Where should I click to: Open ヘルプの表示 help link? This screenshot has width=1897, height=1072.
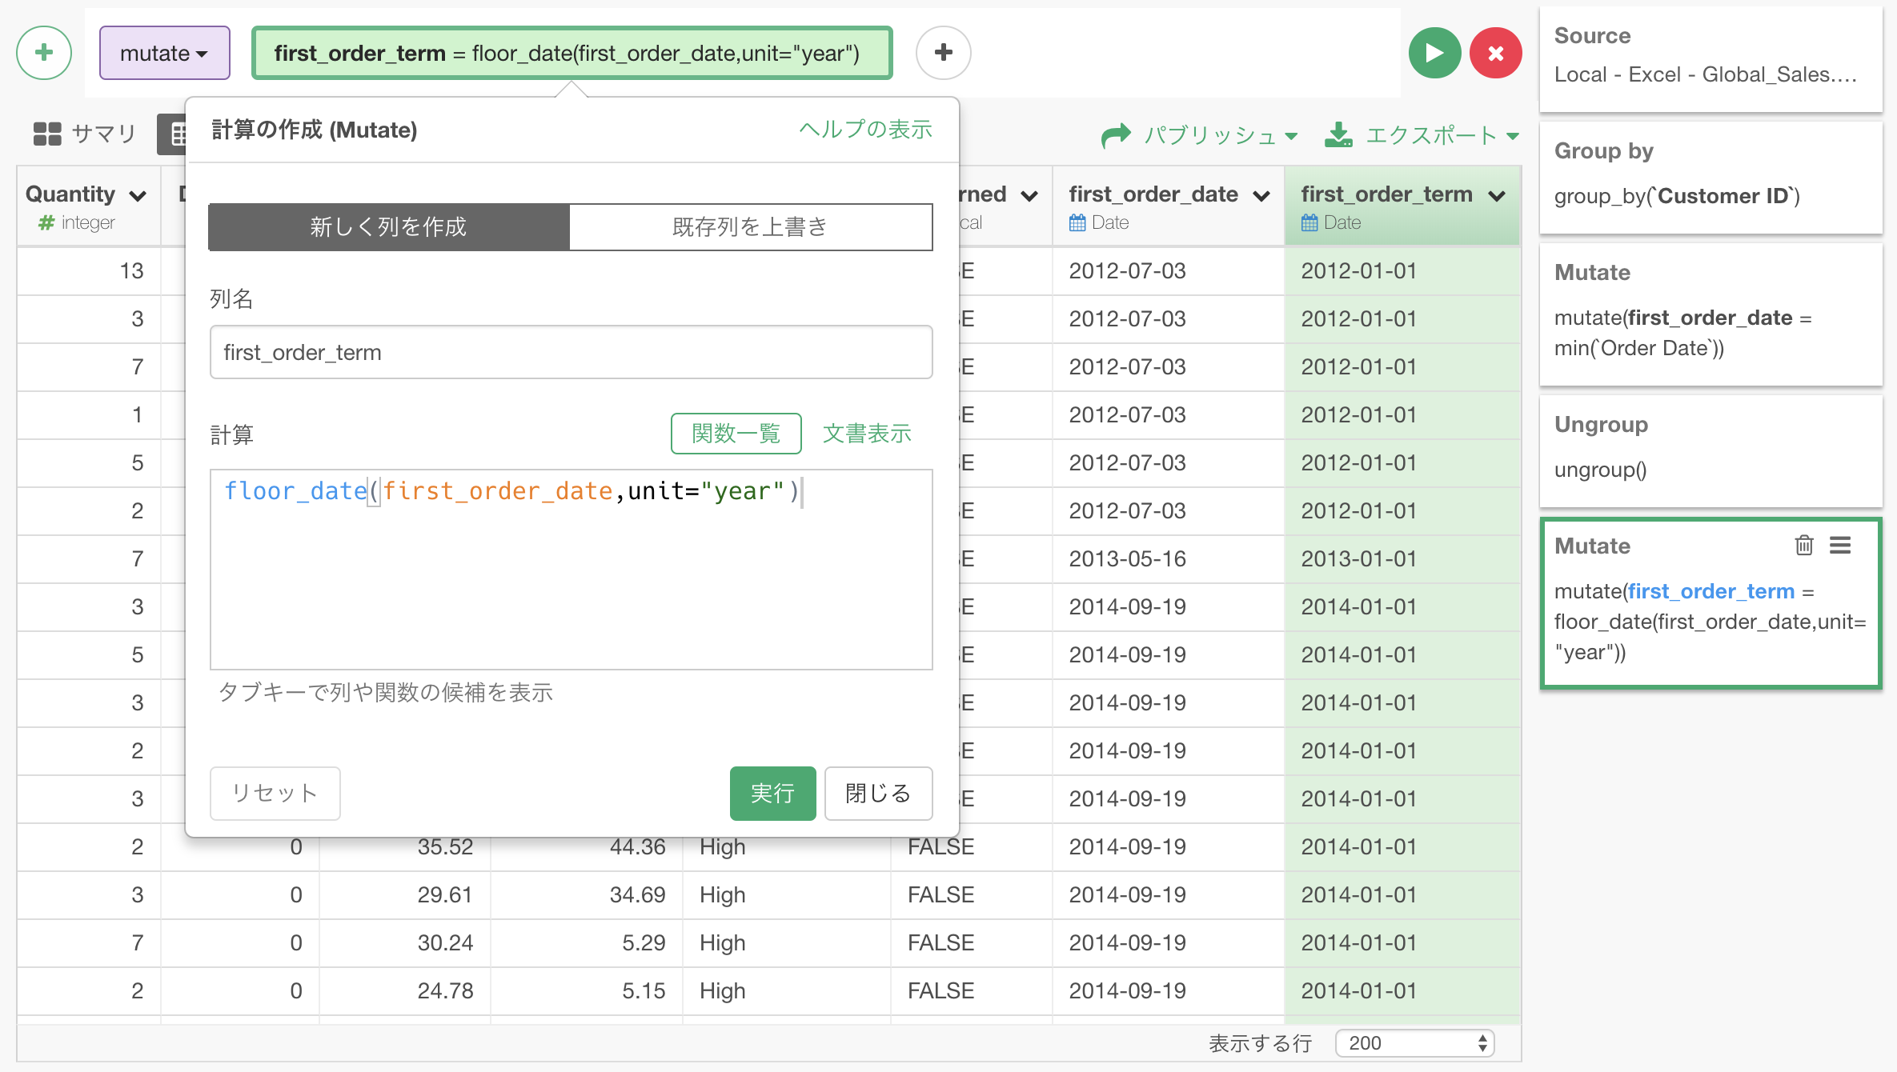865,130
